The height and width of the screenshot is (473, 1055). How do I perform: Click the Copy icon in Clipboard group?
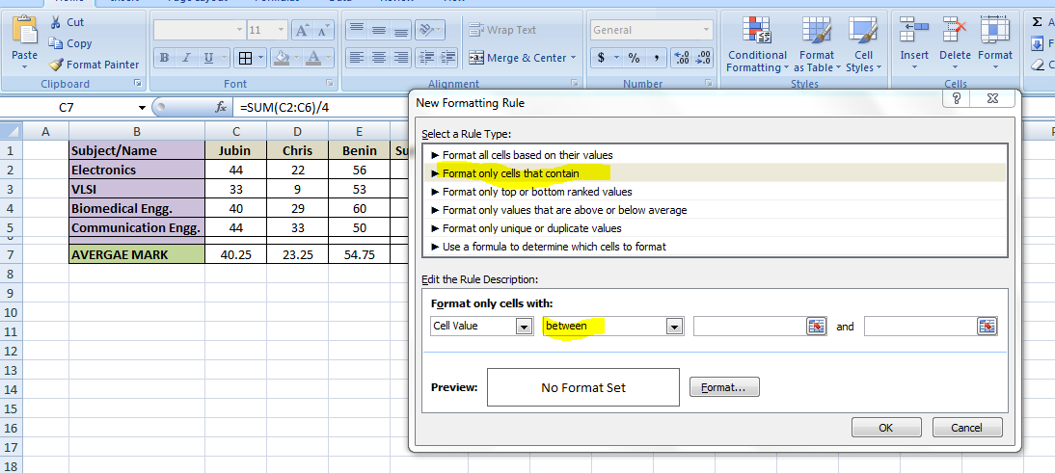click(x=55, y=43)
